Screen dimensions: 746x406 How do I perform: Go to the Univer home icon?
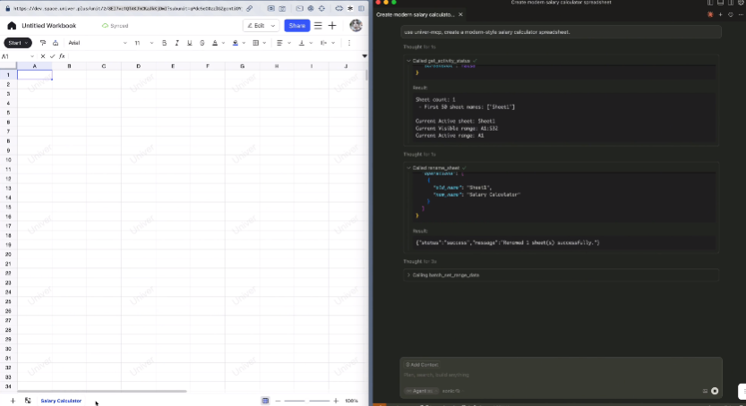12,26
